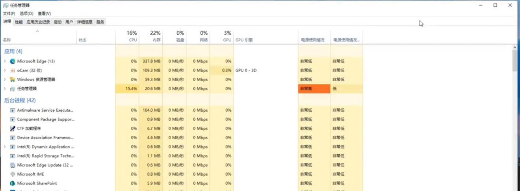This screenshot has width=520, height=191.
Task: Click the 0.9 MB memory cell
Action: (x=150, y=119)
